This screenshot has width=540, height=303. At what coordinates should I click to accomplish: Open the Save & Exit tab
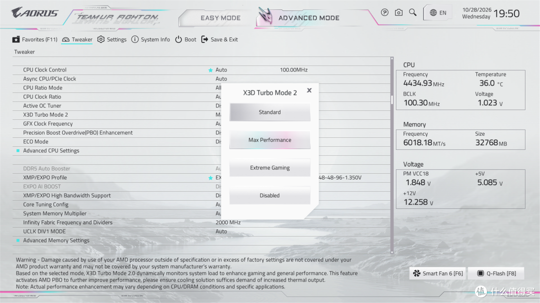(x=219, y=39)
